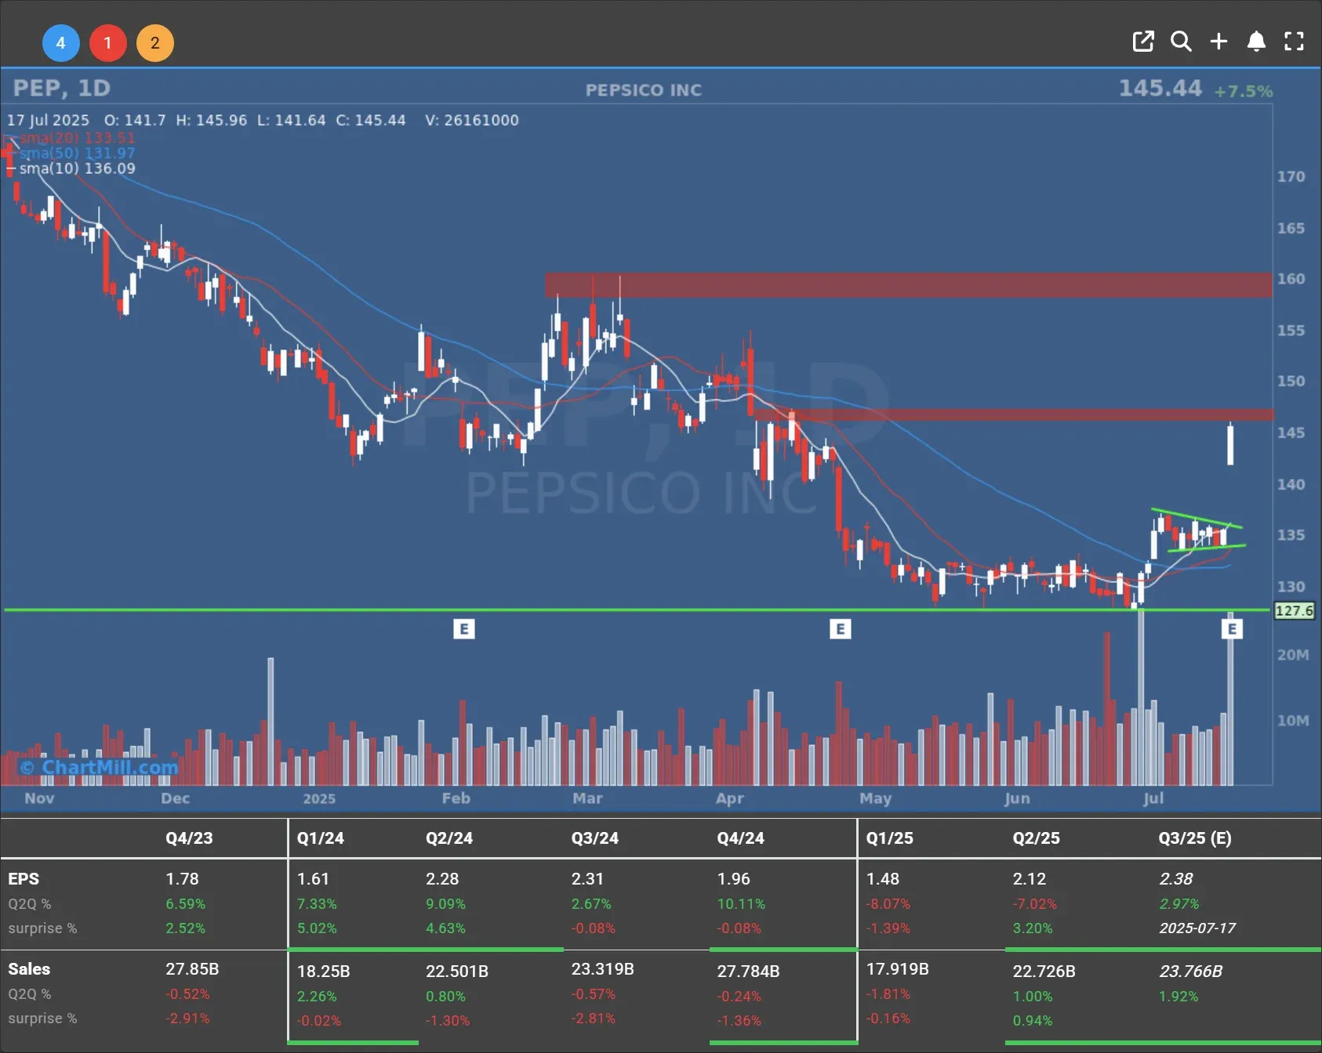Image resolution: width=1322 pixels, height=1053 pixels.
Task: Click the sma(20) 133.51 legend entry
Action: (76, 138)
